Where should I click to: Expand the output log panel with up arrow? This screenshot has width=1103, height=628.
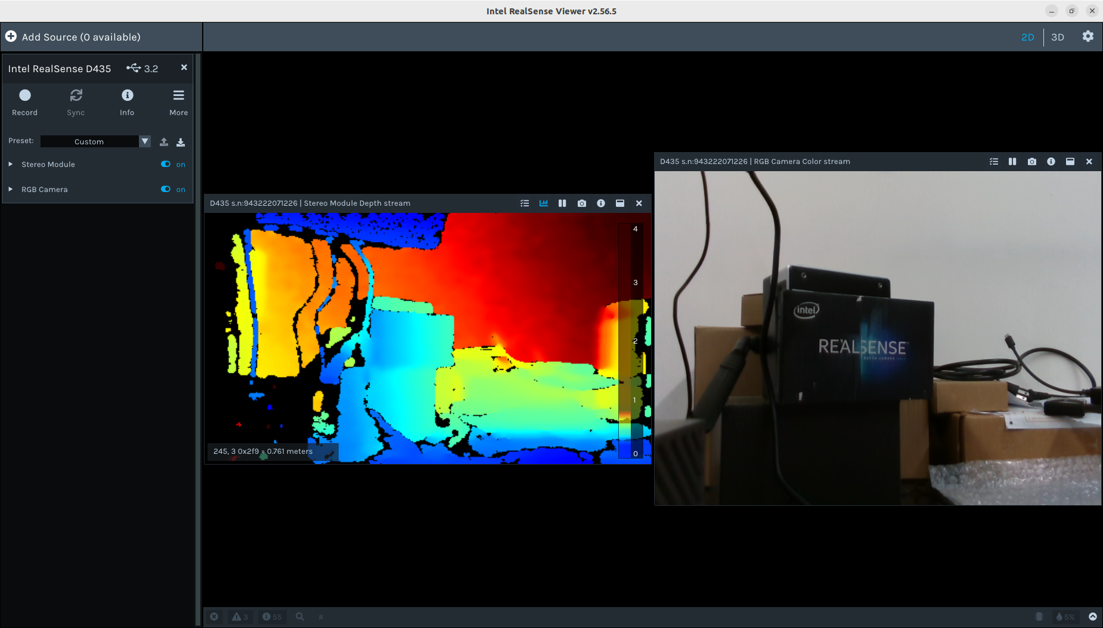tap(1092, 617)
